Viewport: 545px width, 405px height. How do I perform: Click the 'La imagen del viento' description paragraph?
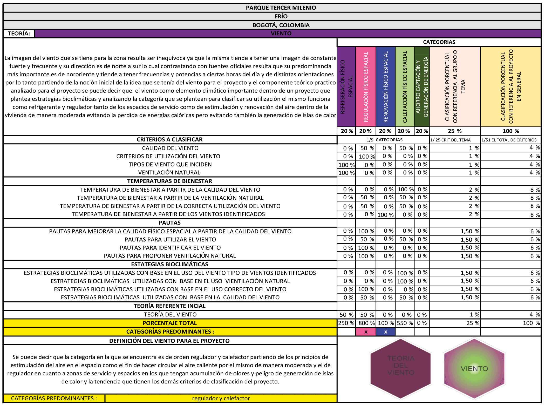click(x=170, y=87)
